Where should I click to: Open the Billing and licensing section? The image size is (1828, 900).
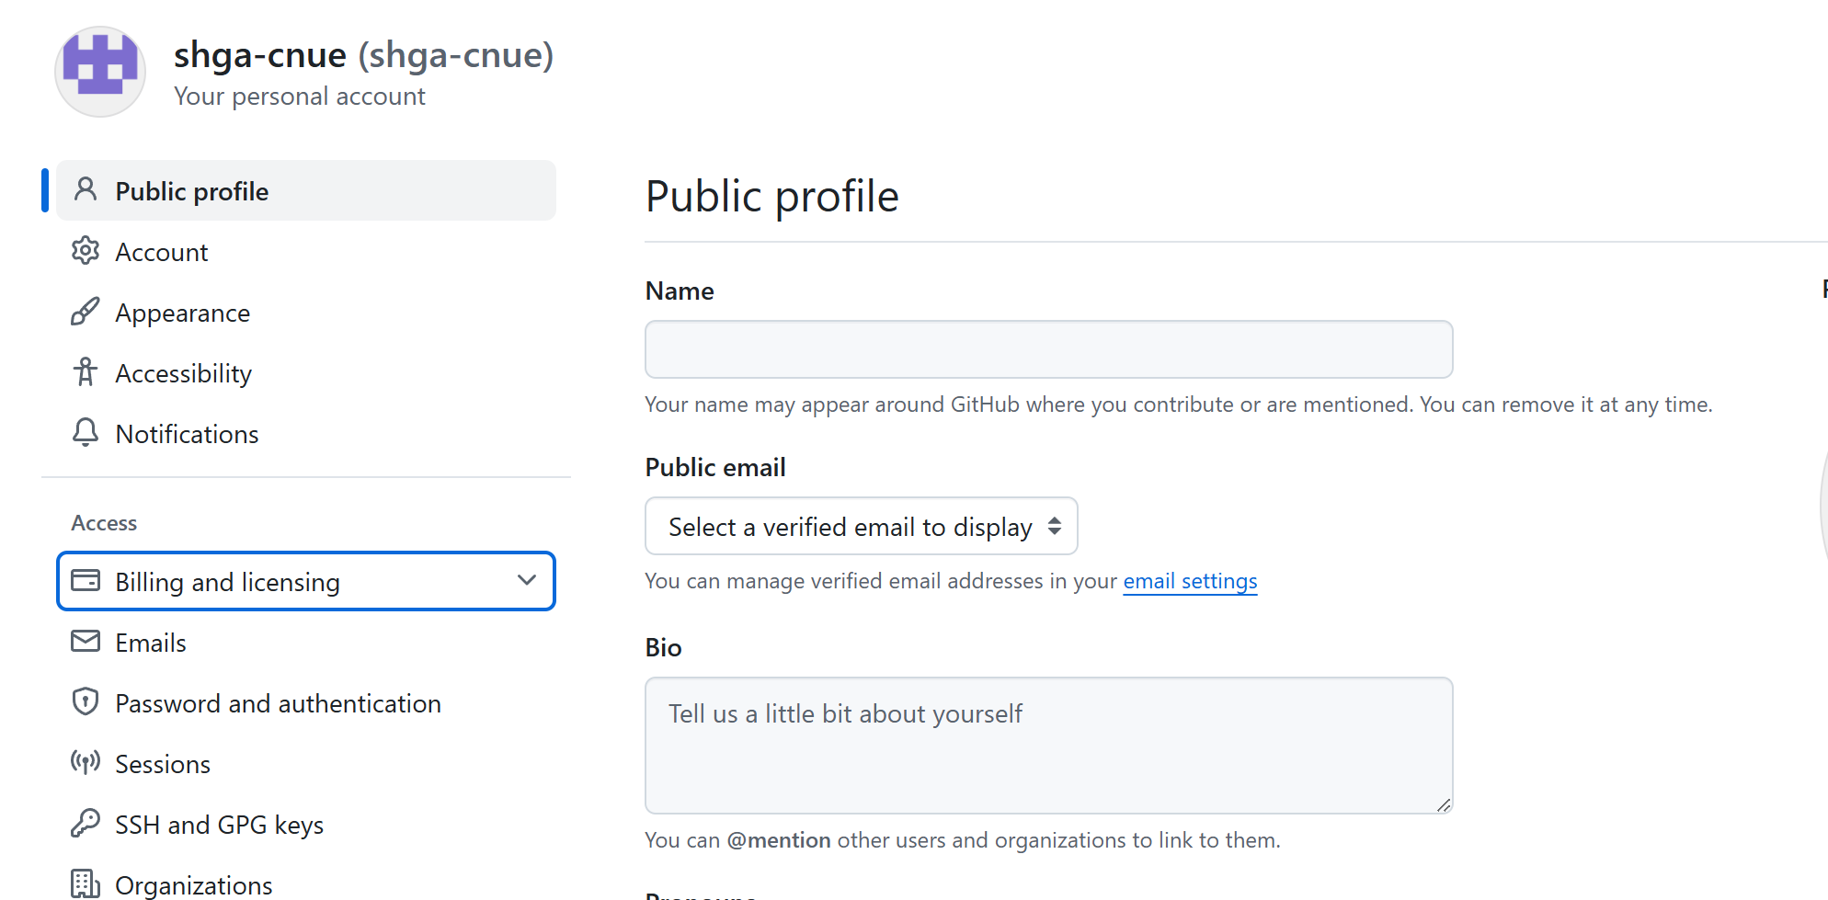[x=306, y=581]
